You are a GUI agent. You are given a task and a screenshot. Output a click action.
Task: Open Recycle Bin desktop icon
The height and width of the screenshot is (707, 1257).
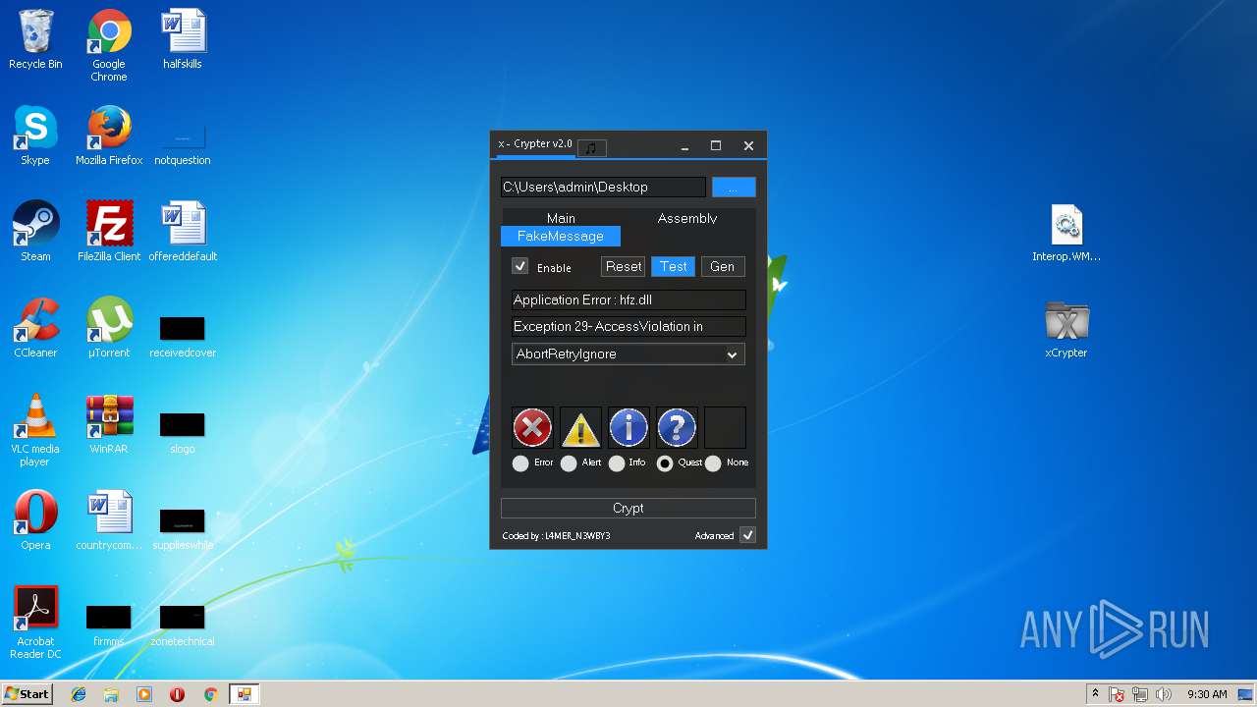tap(35, 40)
